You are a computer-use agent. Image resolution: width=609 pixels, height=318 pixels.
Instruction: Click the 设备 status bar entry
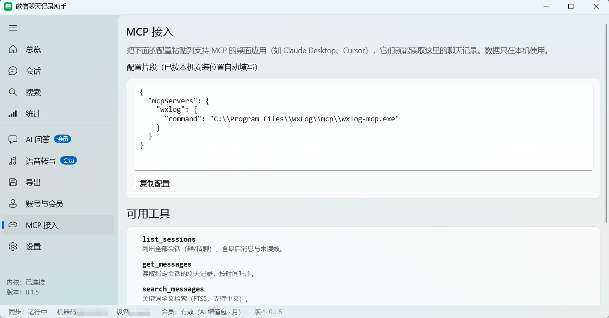134,312
